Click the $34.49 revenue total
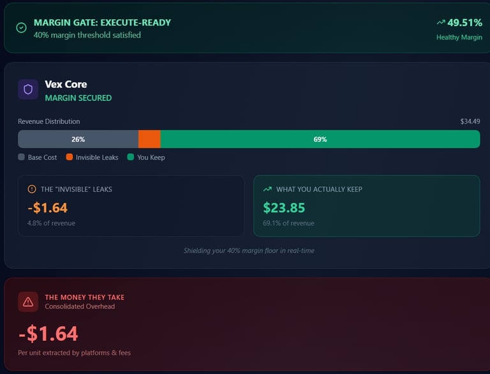This screenshot has height=374, width=490. (x=470, y=121)
